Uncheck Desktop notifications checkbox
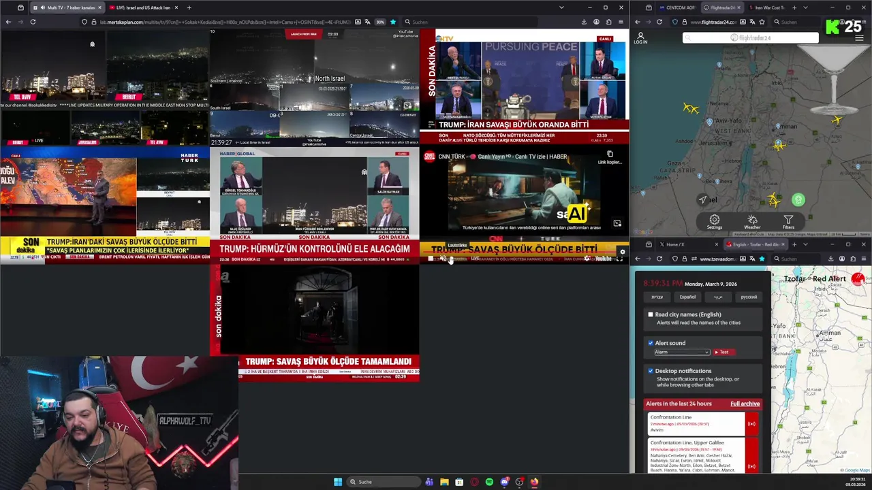 (x=651, y=371)
